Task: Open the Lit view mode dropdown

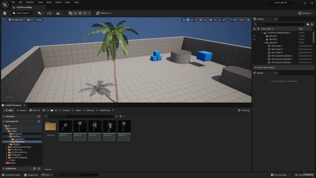Action: 30,20
